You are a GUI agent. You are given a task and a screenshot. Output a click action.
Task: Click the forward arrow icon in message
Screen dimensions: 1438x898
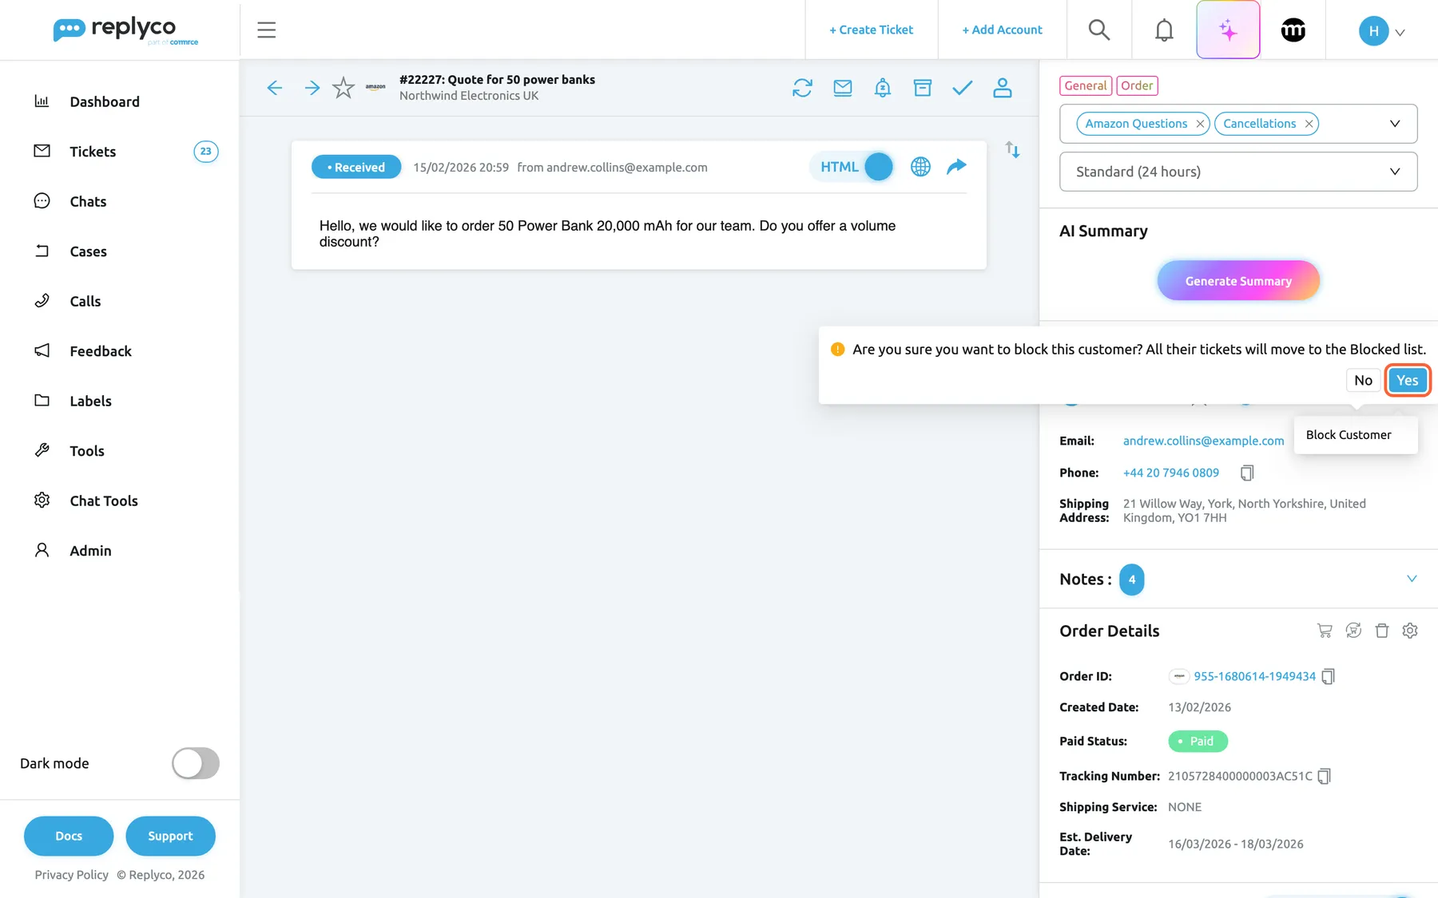pyautogui.click(x=956, y=166)
